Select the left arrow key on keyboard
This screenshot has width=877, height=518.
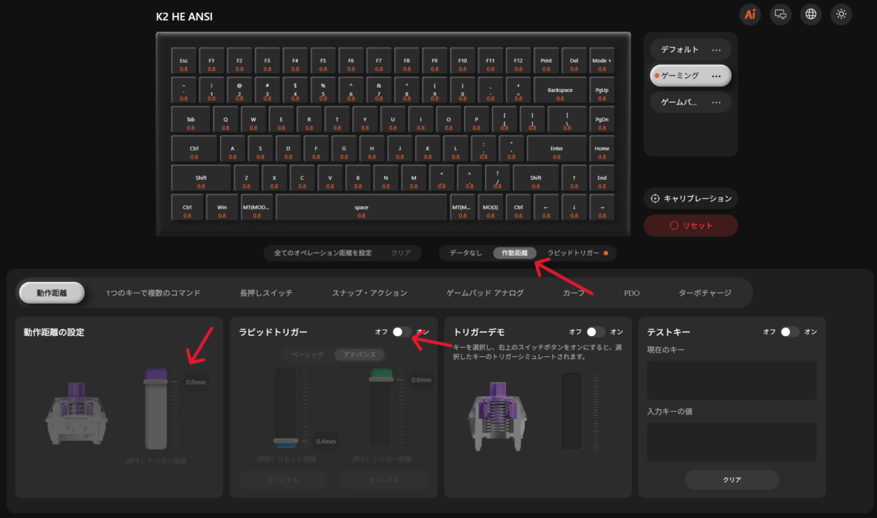click(x=546, y=208)
